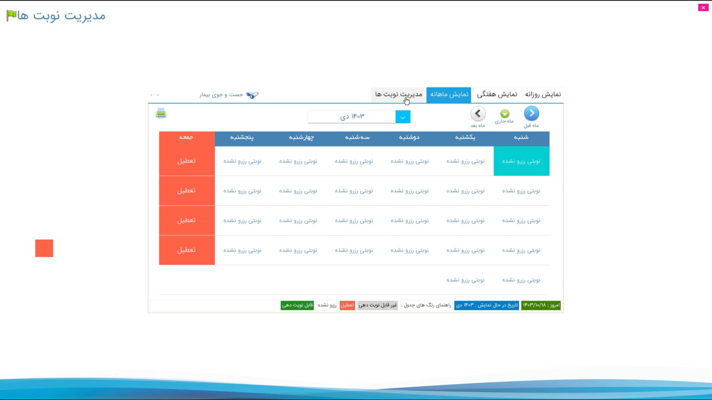Open the مدیریت نوبت ها tab
Image resolution: width=712 pixels, height=400 pixels.
point(398,95)
